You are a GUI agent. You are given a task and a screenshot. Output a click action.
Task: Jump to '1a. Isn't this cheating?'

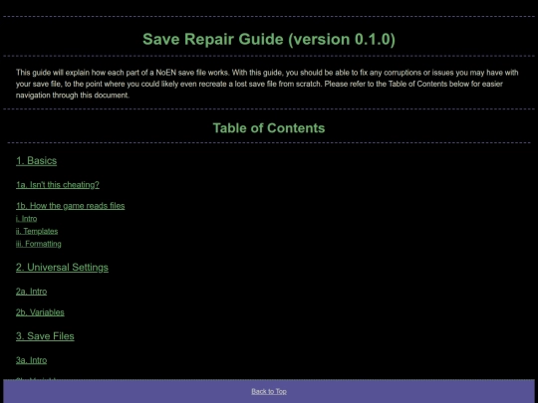(x=58, y=185)
